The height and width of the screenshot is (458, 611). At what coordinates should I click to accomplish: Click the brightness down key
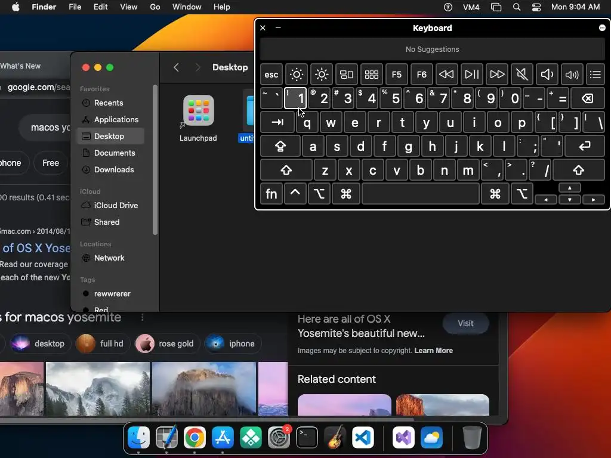tap(296, 74)
